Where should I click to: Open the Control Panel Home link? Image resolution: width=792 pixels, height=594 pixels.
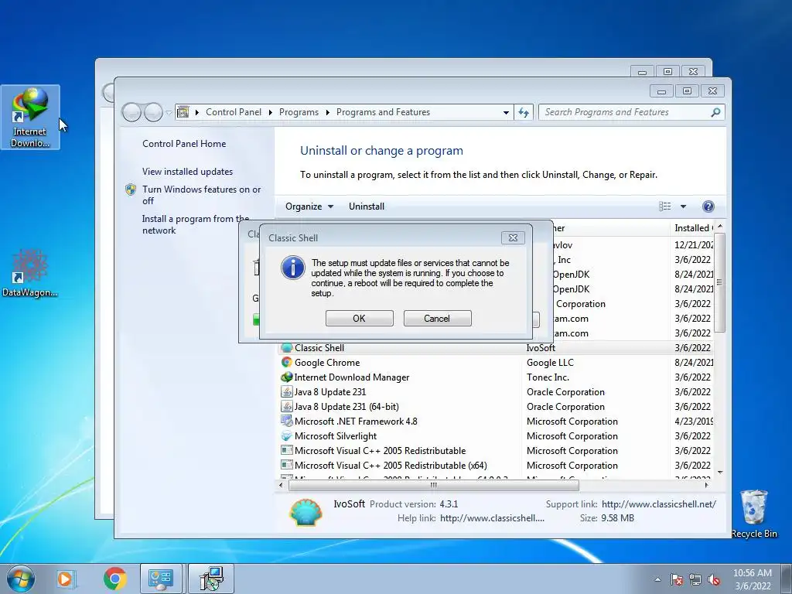click(x=184, y=143)
